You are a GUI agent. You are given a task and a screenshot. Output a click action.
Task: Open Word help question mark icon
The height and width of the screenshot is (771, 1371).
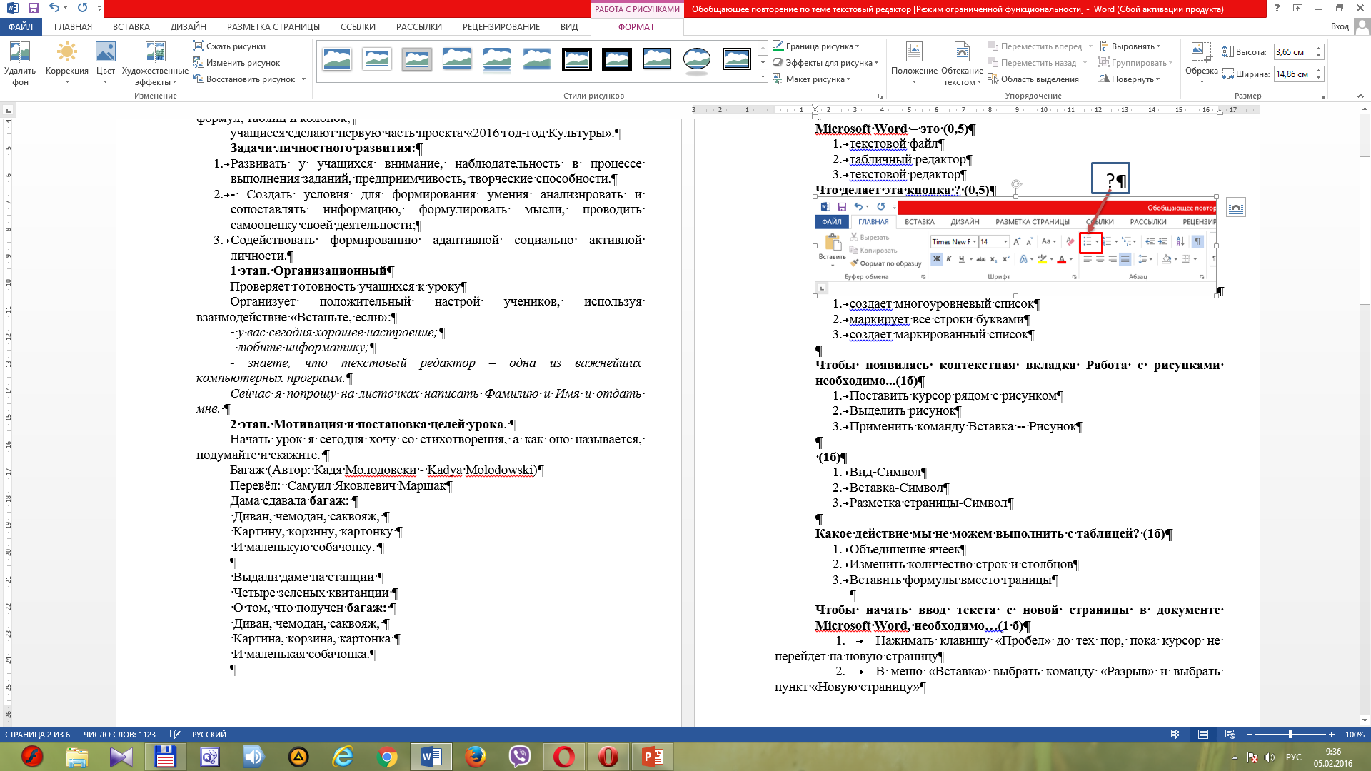click(1277, 9)
